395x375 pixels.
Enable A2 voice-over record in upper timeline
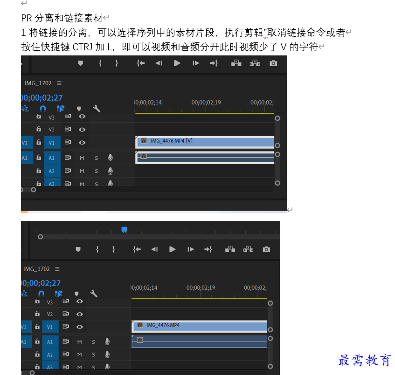[111, 171]
